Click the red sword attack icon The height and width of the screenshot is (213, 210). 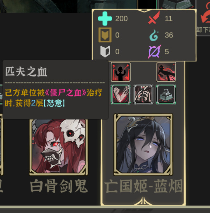click(x=154, y=18)
